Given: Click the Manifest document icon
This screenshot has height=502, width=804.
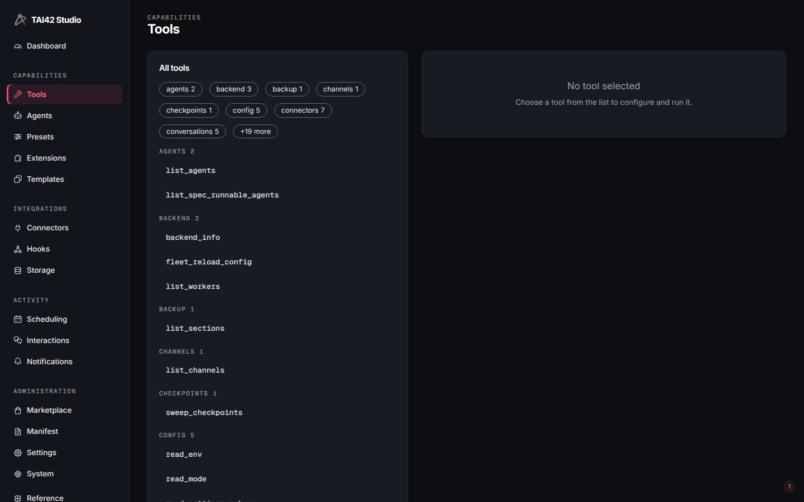Looking at the screenshot, I should point(18,432).
